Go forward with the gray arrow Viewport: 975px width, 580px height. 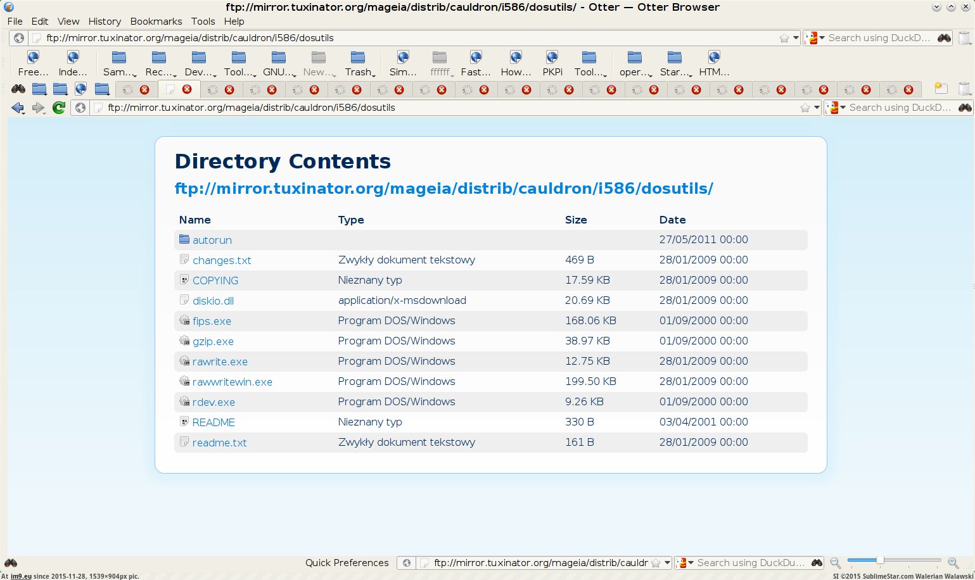point(39,108)
